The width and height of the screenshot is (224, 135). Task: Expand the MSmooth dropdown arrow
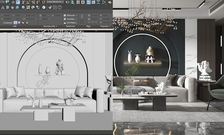click(x=76, y=15)
